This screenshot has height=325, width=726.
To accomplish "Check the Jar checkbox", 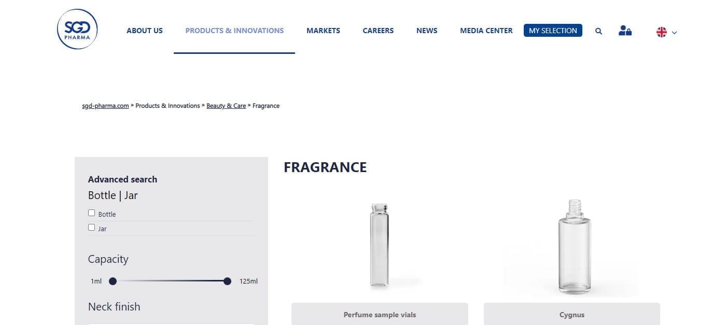I will click(92, 228).
